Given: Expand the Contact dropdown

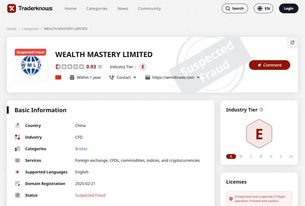Looking at the screenshot, I should click(x=123, y=78).
